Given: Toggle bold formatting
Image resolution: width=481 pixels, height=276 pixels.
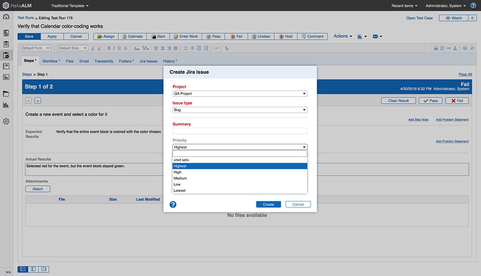Looking at the screenshot, I should pyautogui.click(x=109, y=48).
